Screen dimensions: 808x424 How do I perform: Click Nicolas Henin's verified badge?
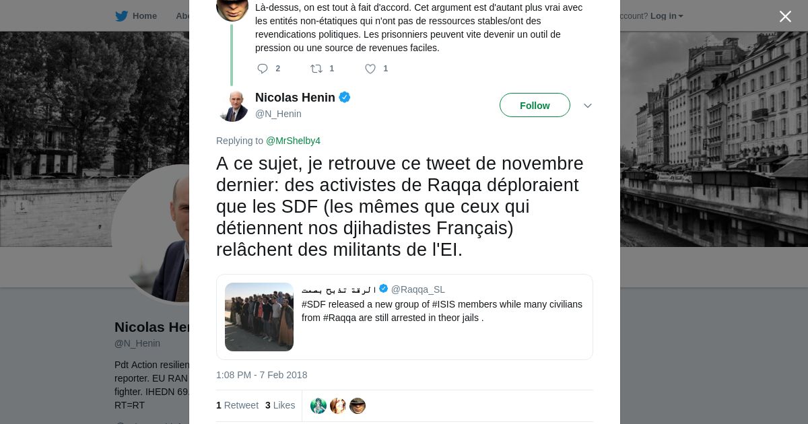[x=345, y=98]
